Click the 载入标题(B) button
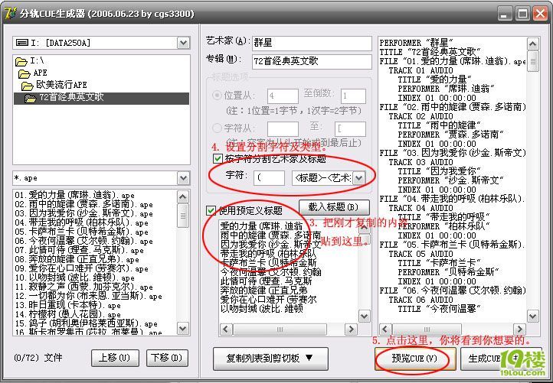Viewport: 553px width, 383px height. click(x=334, y=207)
